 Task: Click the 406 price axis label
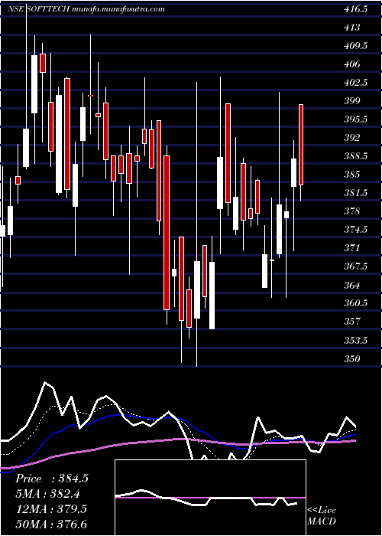[351, 64]
